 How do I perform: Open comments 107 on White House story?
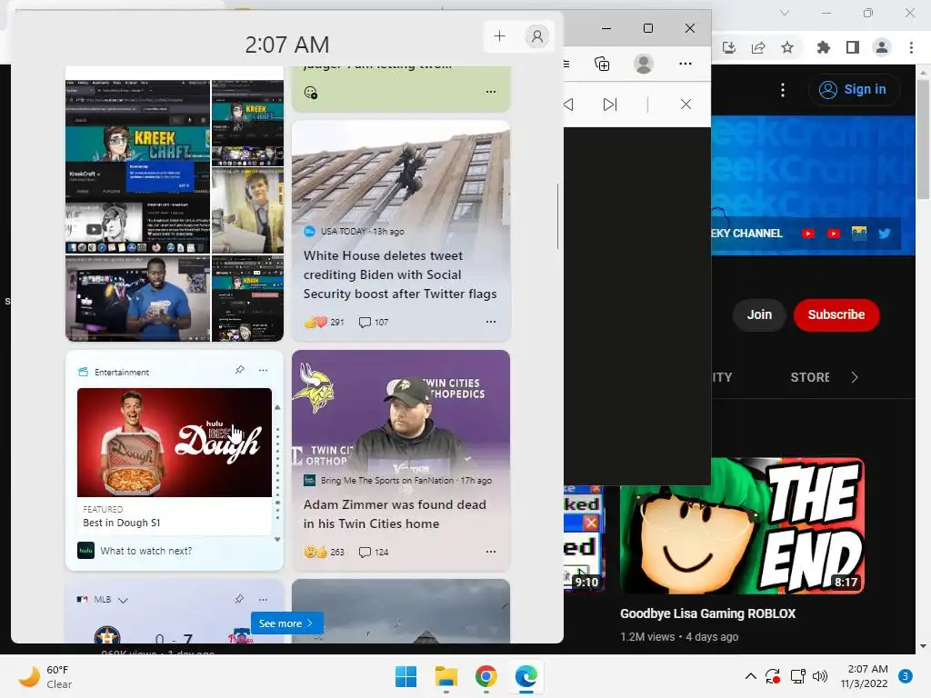point(374,323)
